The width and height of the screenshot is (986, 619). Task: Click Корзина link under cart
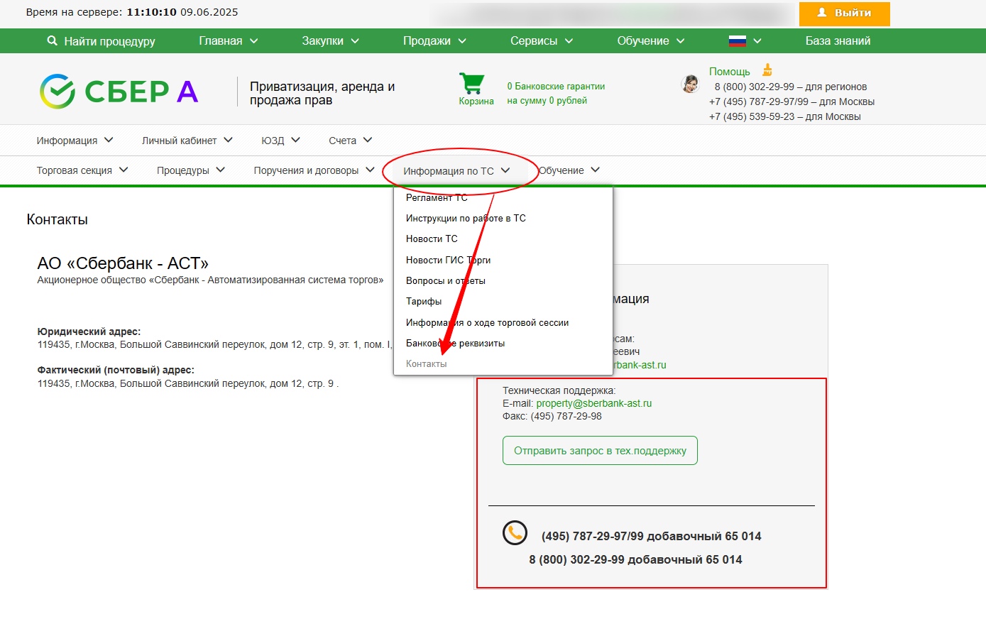coord(476,101)
